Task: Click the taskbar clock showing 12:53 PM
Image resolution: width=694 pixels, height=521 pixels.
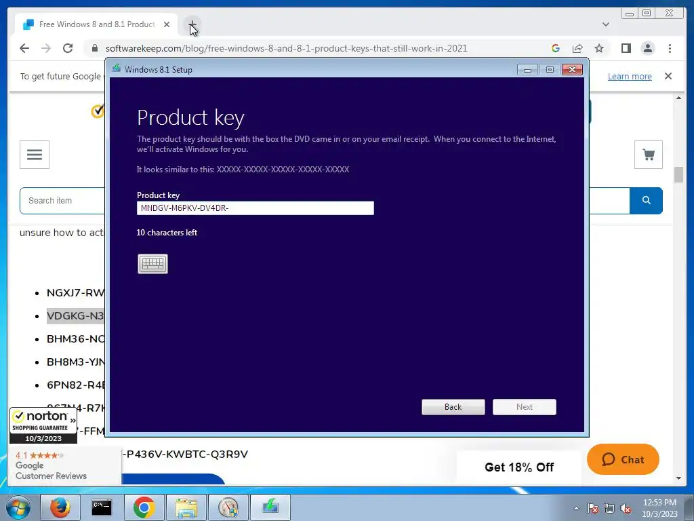Action: point(659,508)
